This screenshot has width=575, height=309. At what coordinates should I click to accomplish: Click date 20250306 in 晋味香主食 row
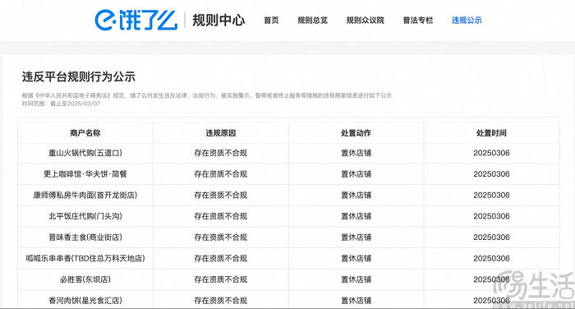[491, 237]
